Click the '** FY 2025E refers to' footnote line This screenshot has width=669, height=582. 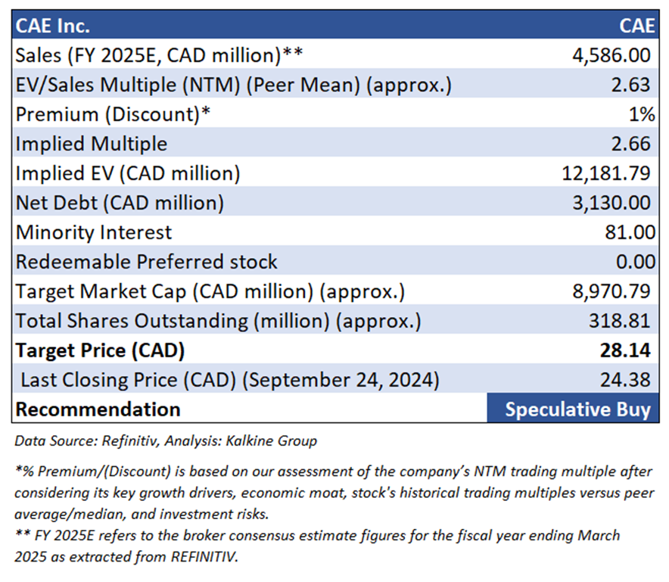tap(317, 536)
